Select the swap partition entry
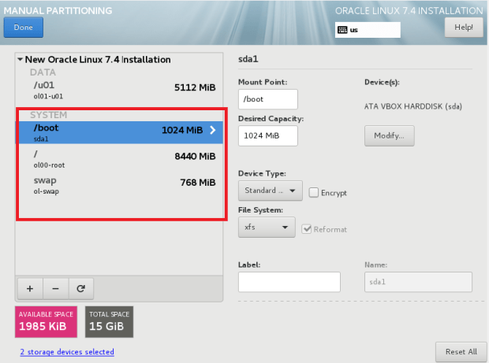This screenshot has width=489, height=363. 118,183
